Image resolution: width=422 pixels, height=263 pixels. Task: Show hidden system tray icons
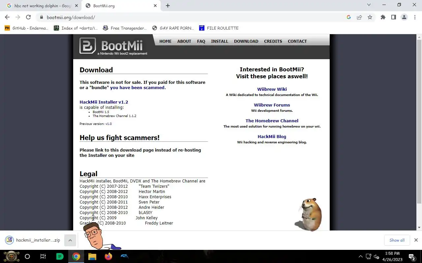pos(361,256)
